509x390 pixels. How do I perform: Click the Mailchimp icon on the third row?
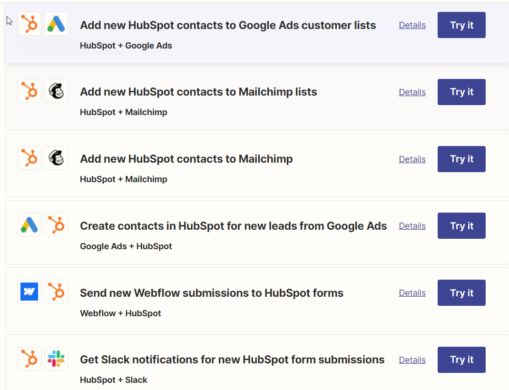click(x=56, y=157)
